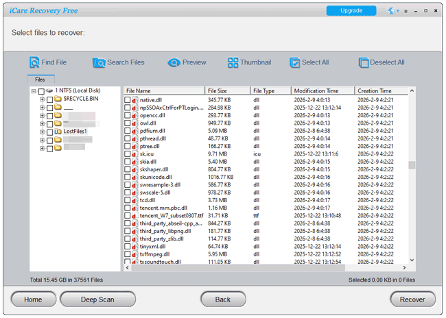
Task: Check the box for skunicode.dll
Action: point(127,177)
